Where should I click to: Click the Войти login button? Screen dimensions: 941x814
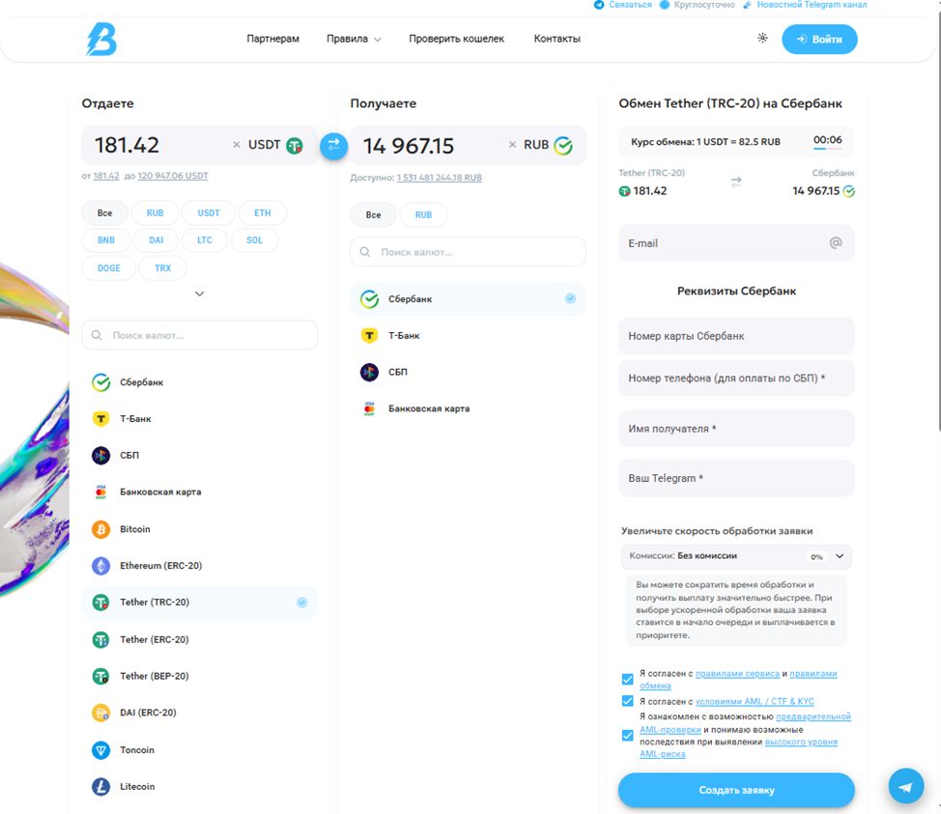819,39
